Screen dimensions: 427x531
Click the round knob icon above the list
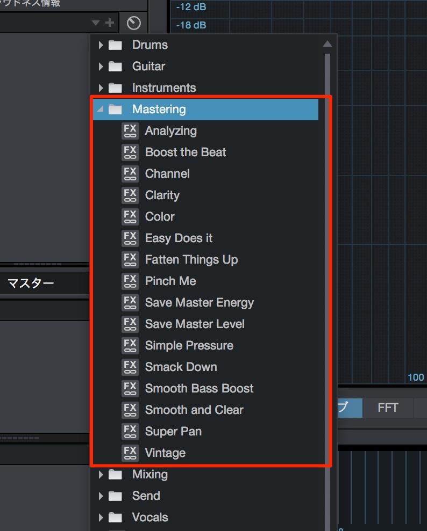pyautogui.click(x=133, y=23)
